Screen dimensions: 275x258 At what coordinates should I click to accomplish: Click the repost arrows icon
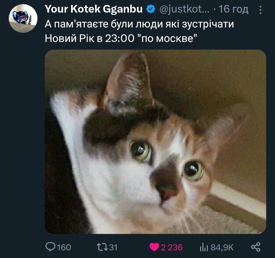[102, 247]
